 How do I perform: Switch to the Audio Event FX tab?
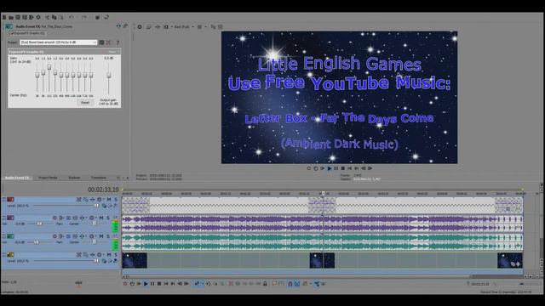(x=17, y=178)
